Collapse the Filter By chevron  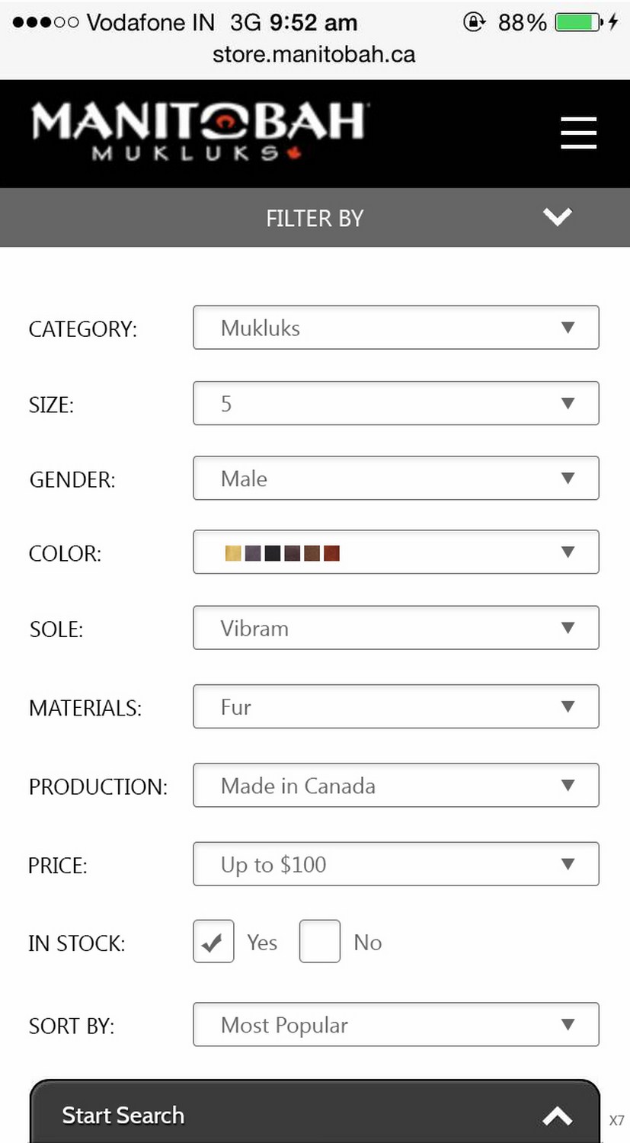[x=557, y=217]
